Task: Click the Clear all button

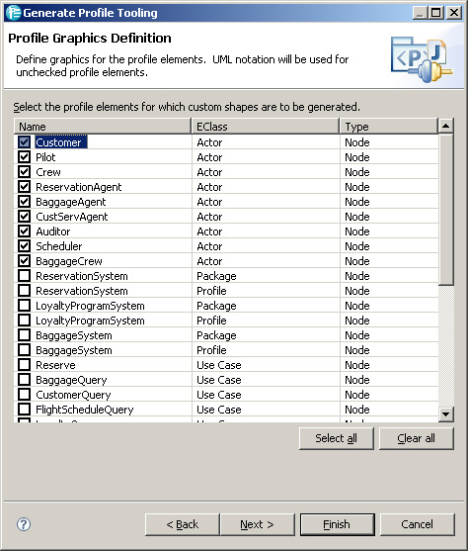Action: [417, 438]
